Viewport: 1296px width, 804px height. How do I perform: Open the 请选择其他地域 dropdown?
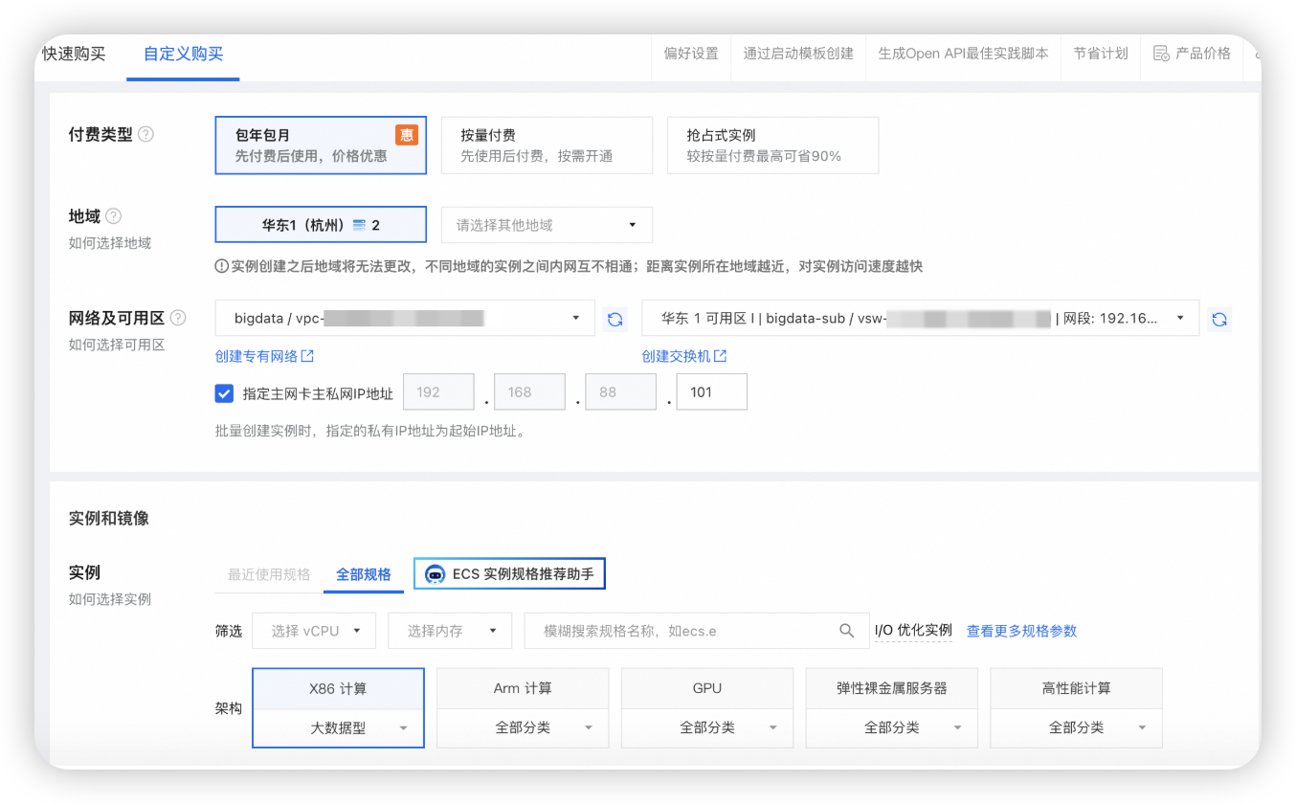(x=547, y=224)
